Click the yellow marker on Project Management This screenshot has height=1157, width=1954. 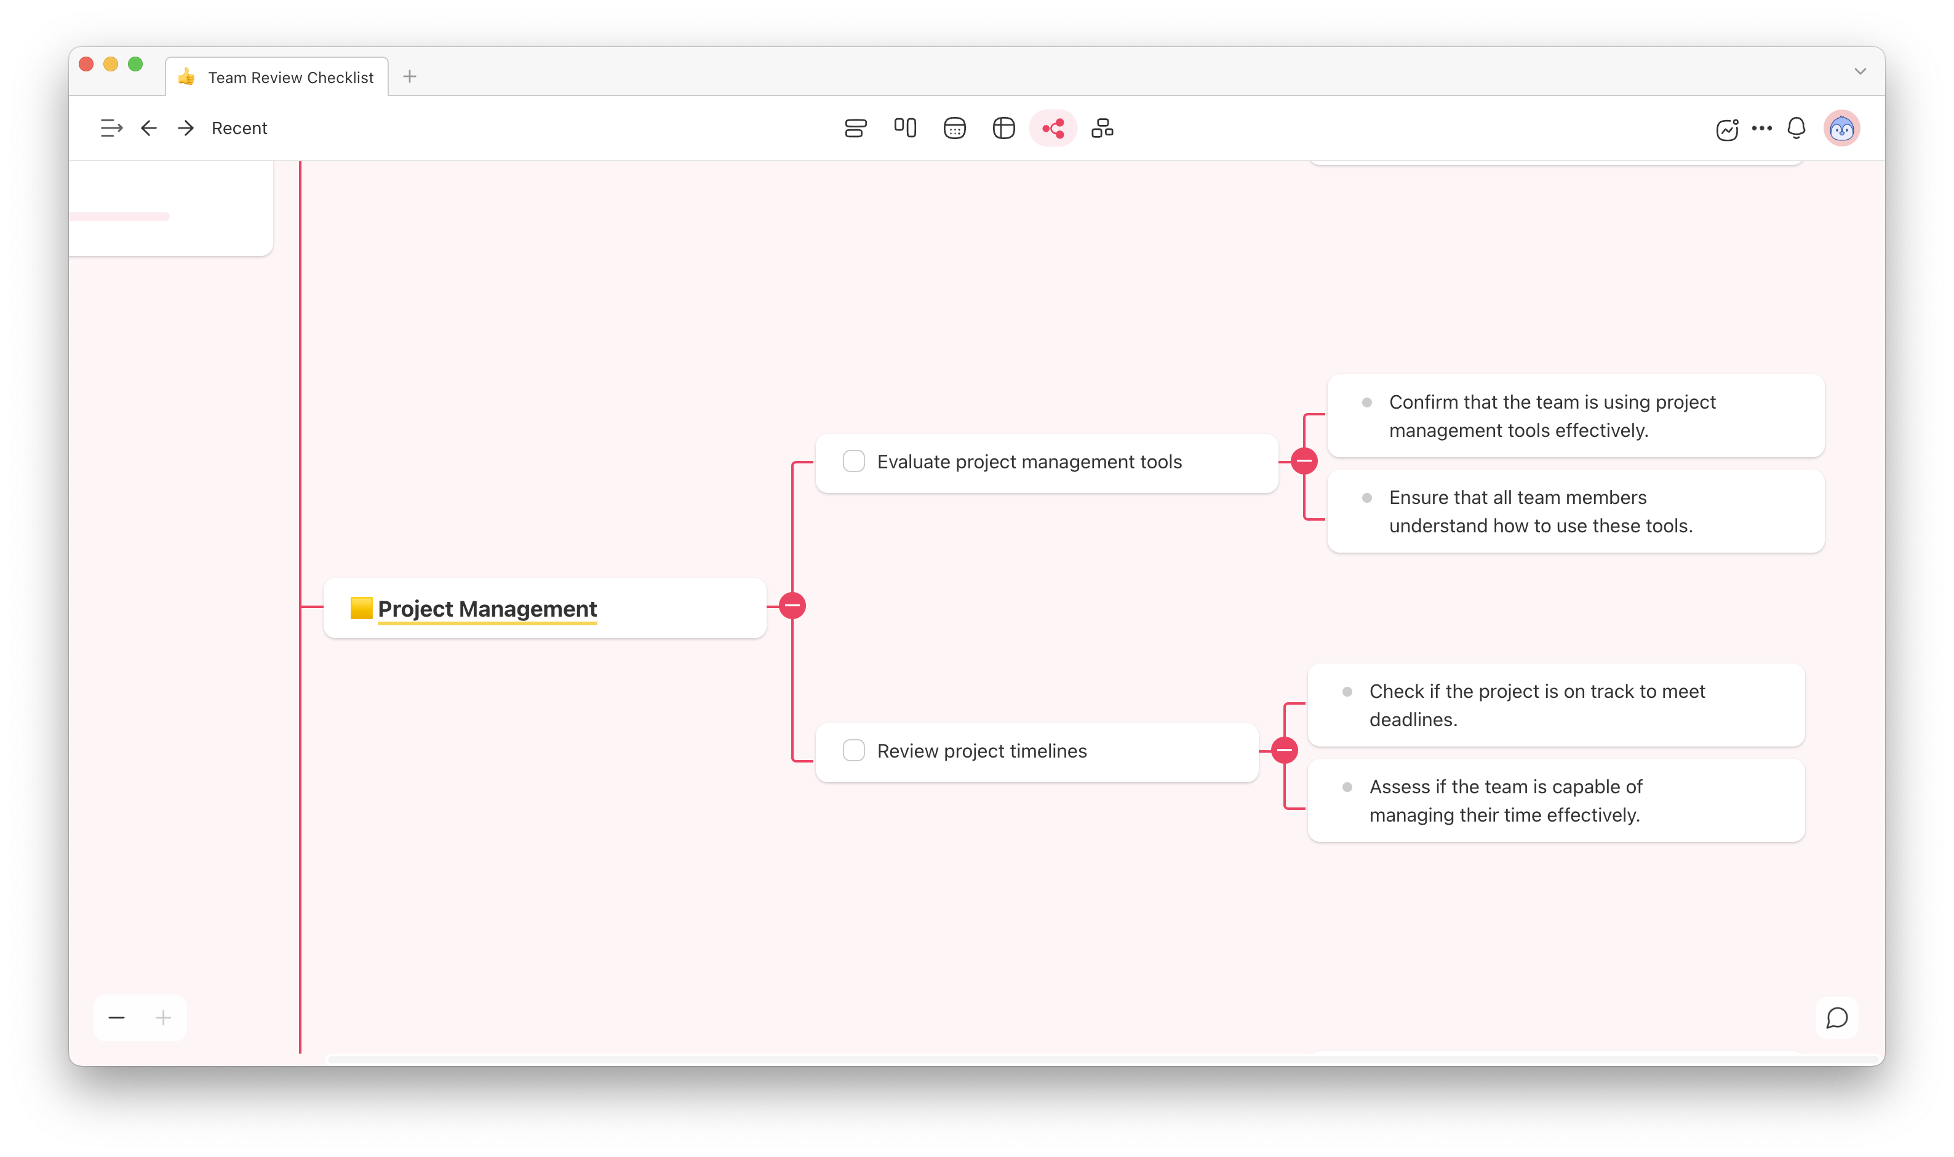pos(361,609)
